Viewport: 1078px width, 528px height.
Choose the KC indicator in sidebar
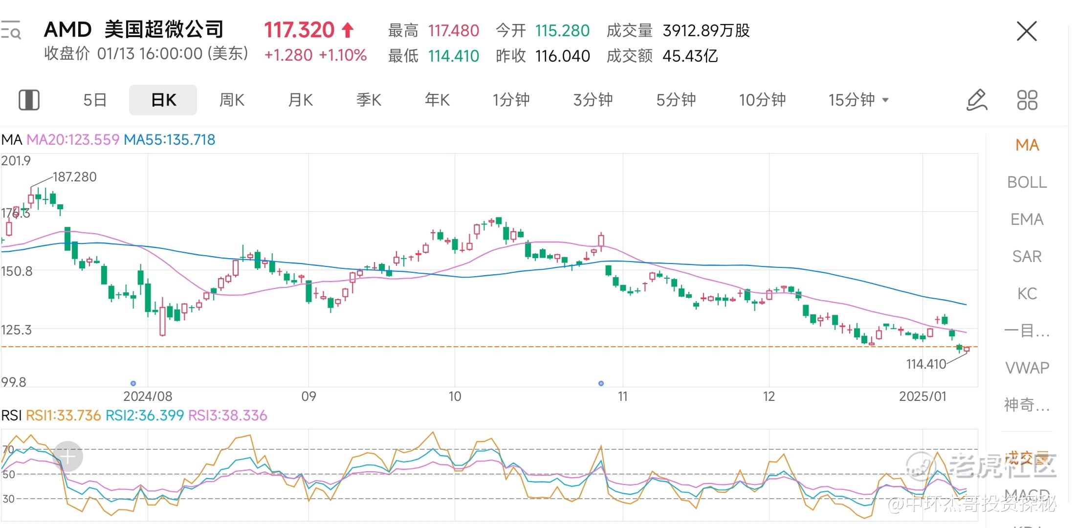click(x=1027, y=294)
